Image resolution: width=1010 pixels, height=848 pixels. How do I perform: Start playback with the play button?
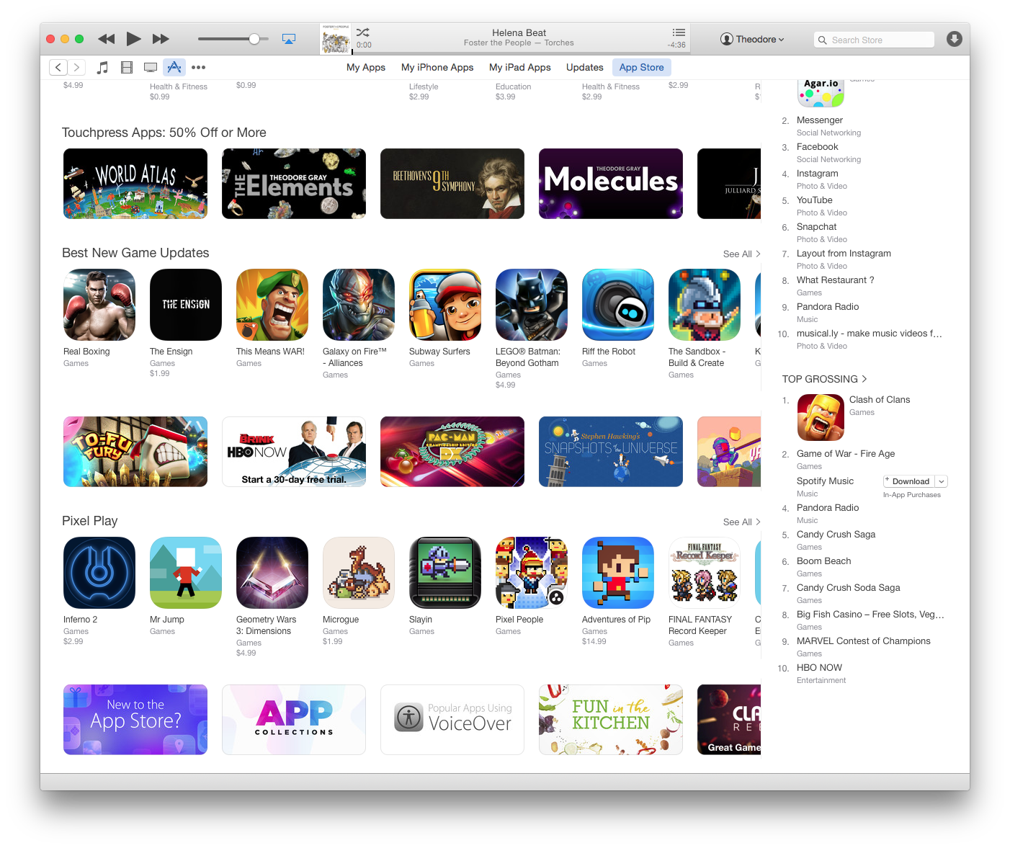coord(133,39)
